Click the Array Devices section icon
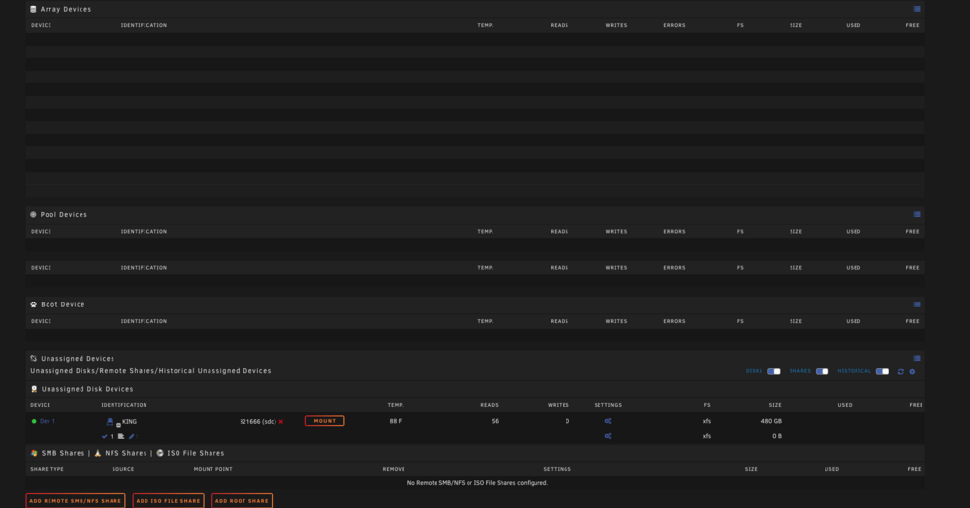Viewport: 970px width, 508px height. 33,10
